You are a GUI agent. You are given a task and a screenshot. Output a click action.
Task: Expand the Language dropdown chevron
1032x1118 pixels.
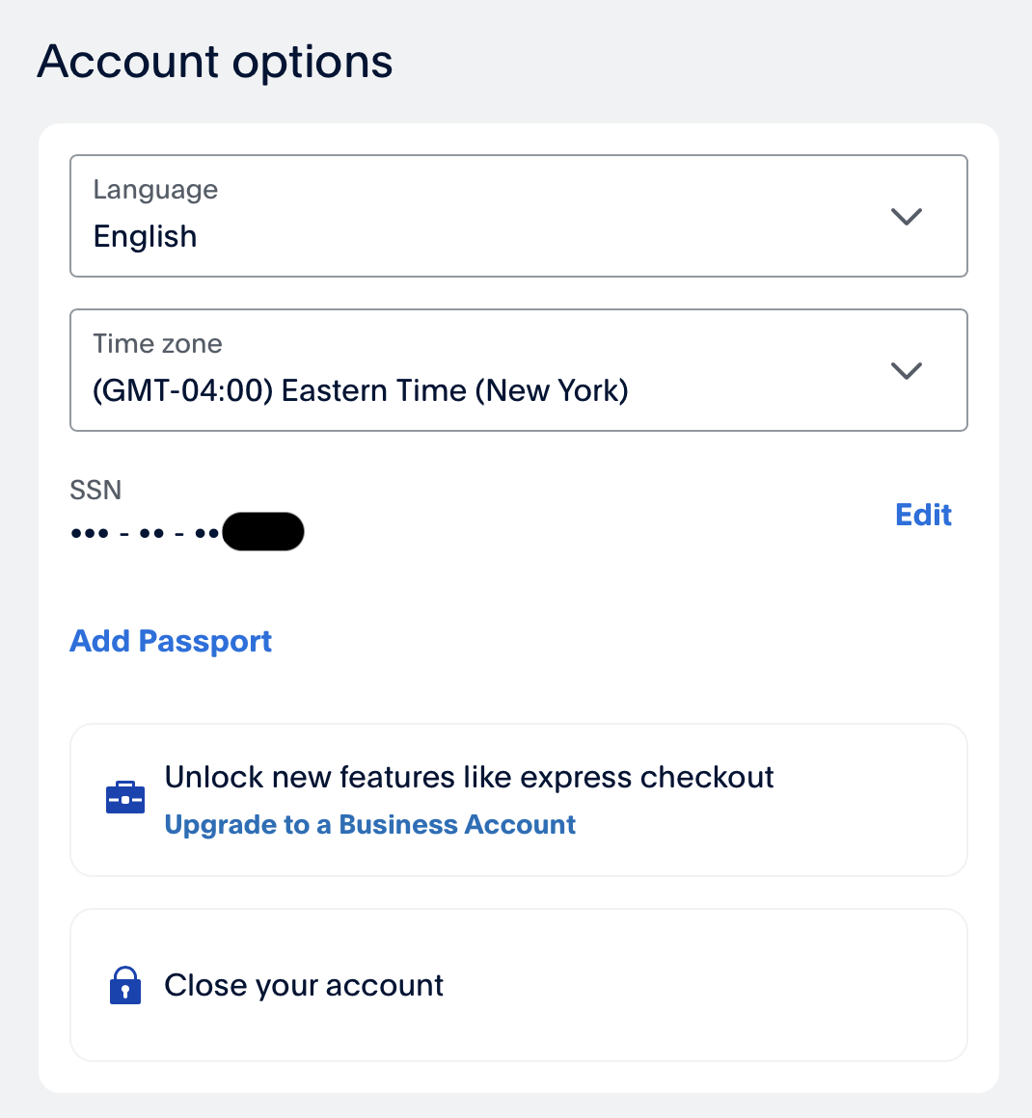tap(907, 217)
